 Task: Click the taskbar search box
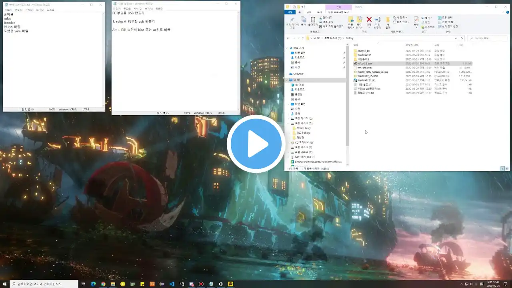(x=44, y=284)
